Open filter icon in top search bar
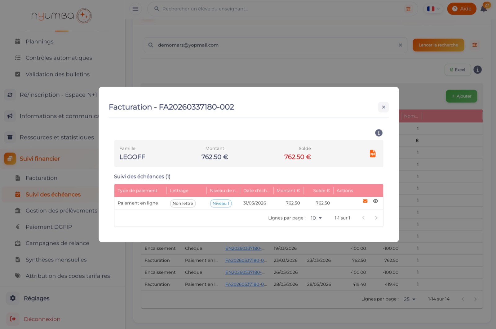The image size is (496, 329). 408,9
